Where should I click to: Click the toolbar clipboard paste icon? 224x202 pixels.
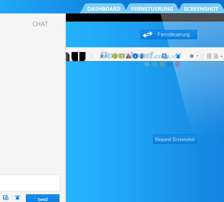click(x=165, y=56)
